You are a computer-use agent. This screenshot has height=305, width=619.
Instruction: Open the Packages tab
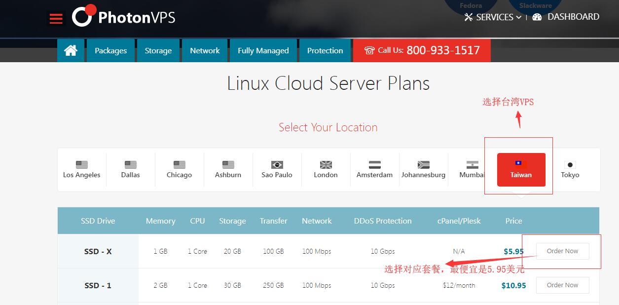point(110,50)
